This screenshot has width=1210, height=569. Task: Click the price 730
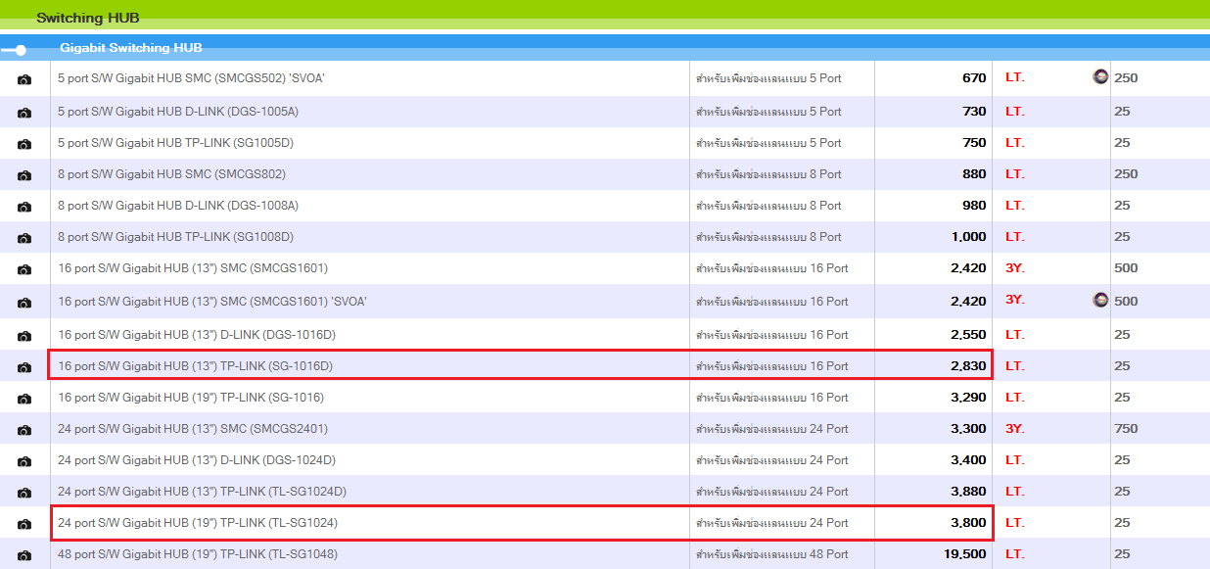[974, 112]
